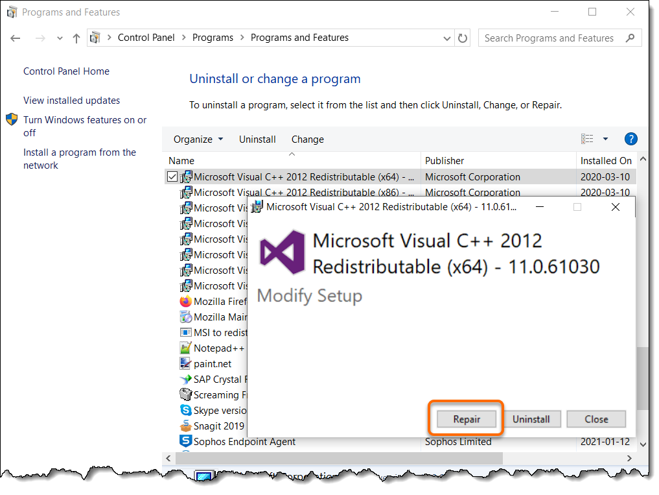659x495 pixels.
Task: Click the Skype icon in list
Action: (x=186, y=410)
